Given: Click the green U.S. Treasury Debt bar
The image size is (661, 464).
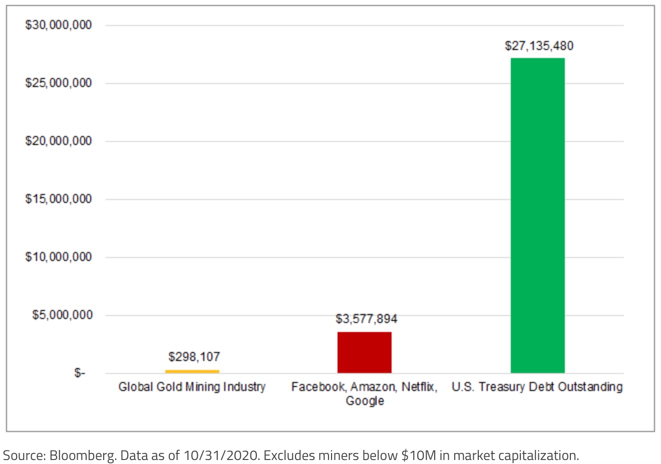Looking at the screenshot, I should tap(537, 215).
